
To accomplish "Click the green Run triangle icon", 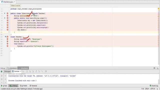I will [2, 86].
